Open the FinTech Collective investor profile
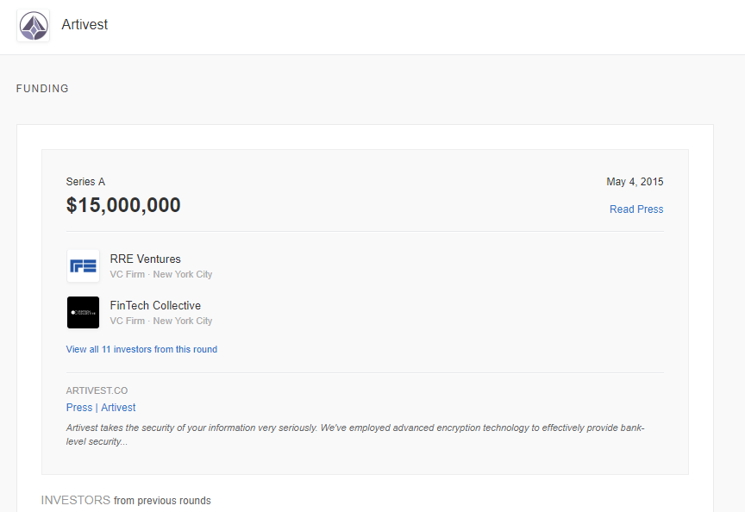The height and width of the screenshot is (512, 745). 155,305
